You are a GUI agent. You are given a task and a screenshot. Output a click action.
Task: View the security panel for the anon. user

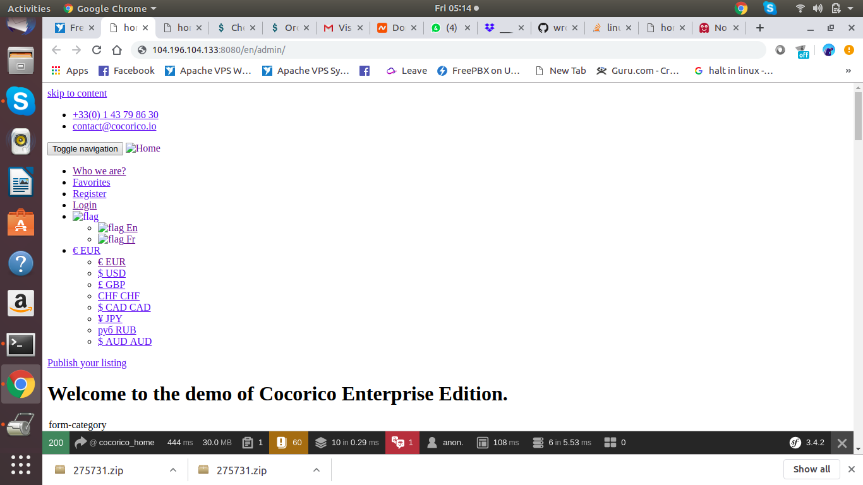click(445, 443)
